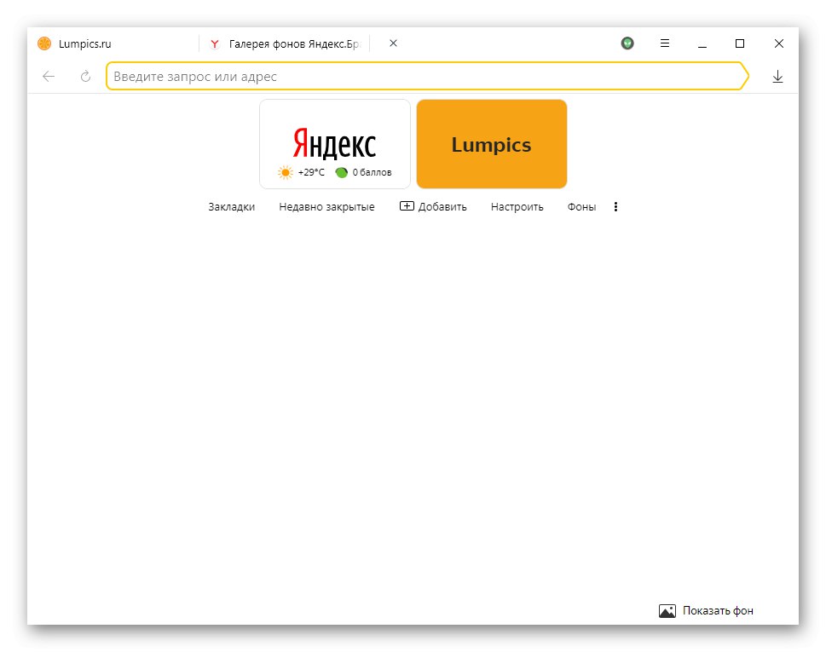Open Недавно закрытые list

point(326,207)
